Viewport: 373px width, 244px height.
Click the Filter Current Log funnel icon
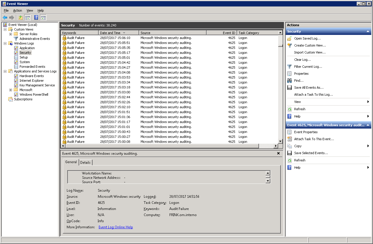(x=289, y=67)
